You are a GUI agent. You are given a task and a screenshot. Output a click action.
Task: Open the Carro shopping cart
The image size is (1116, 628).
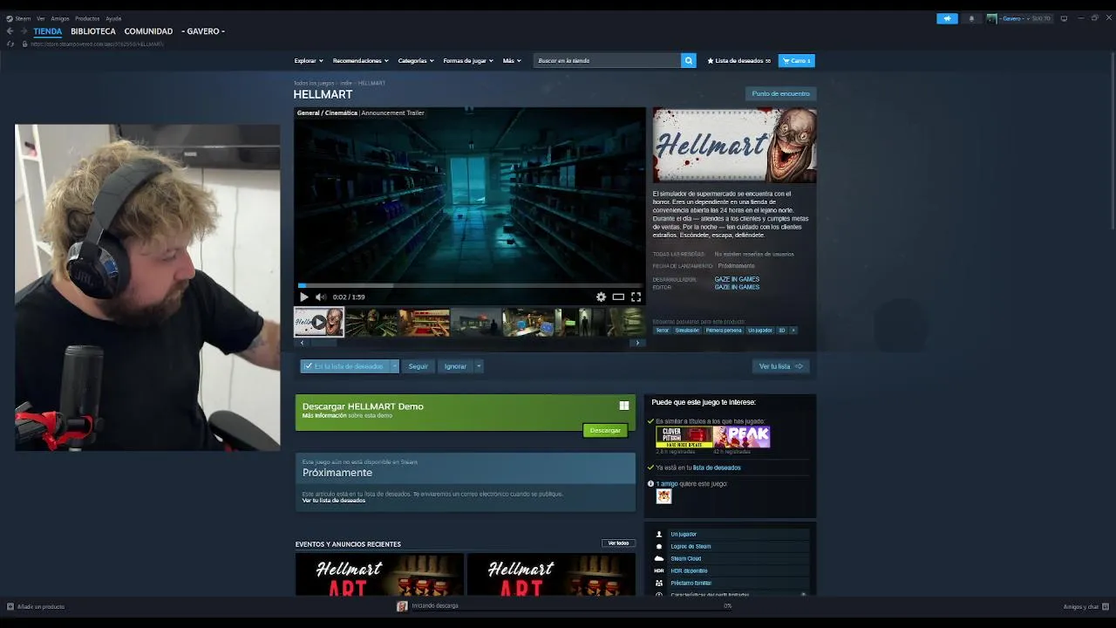(797, 61)
